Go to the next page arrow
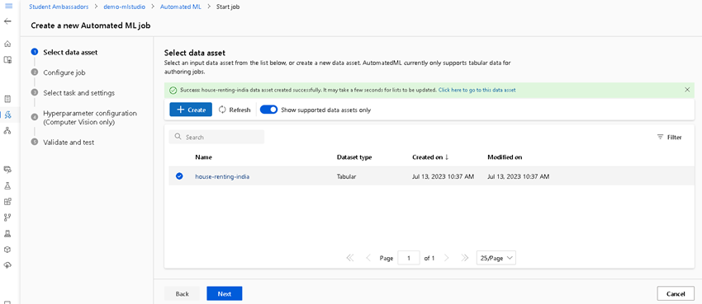This screenshot has height=304, width=702. pyautogui.click(x=446, y=258)
